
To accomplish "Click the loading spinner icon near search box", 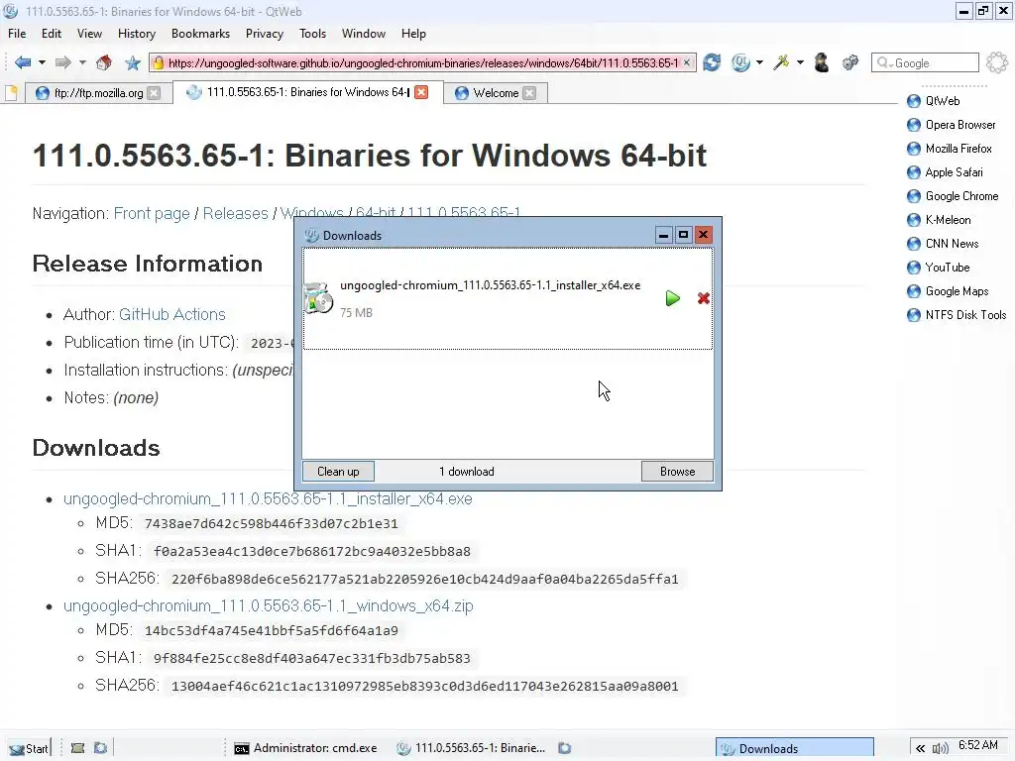I will 997,62.
